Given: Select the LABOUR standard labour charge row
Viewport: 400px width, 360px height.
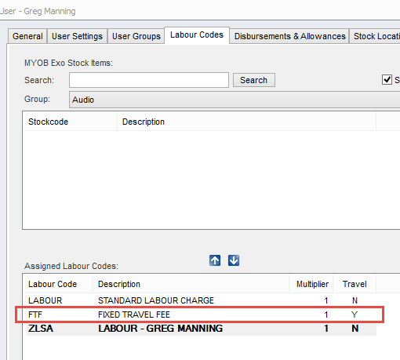Looking at the screenshot, I should point(202,300).
